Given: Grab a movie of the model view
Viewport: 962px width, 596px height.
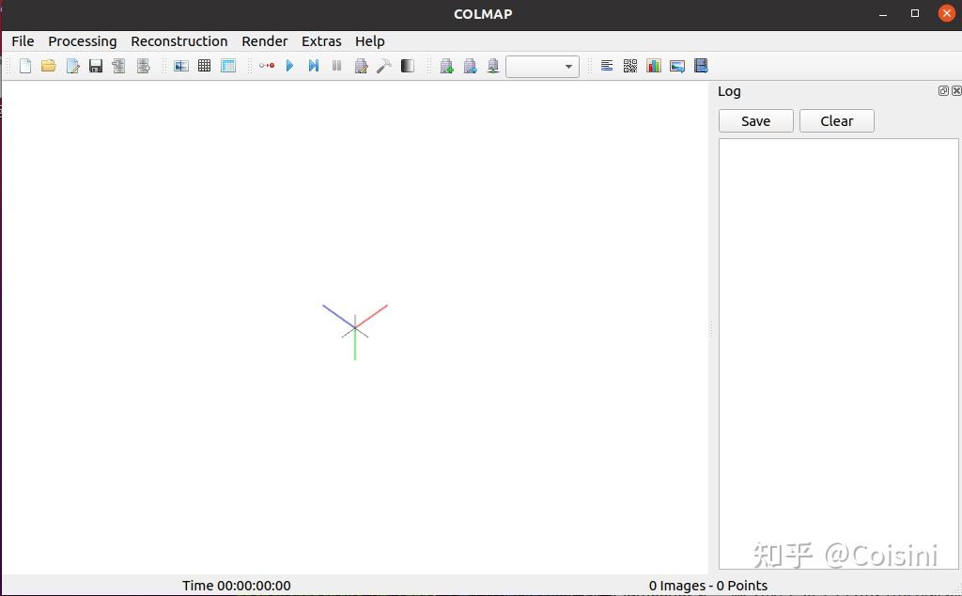Looking at the screenshot, I should 701,66.
